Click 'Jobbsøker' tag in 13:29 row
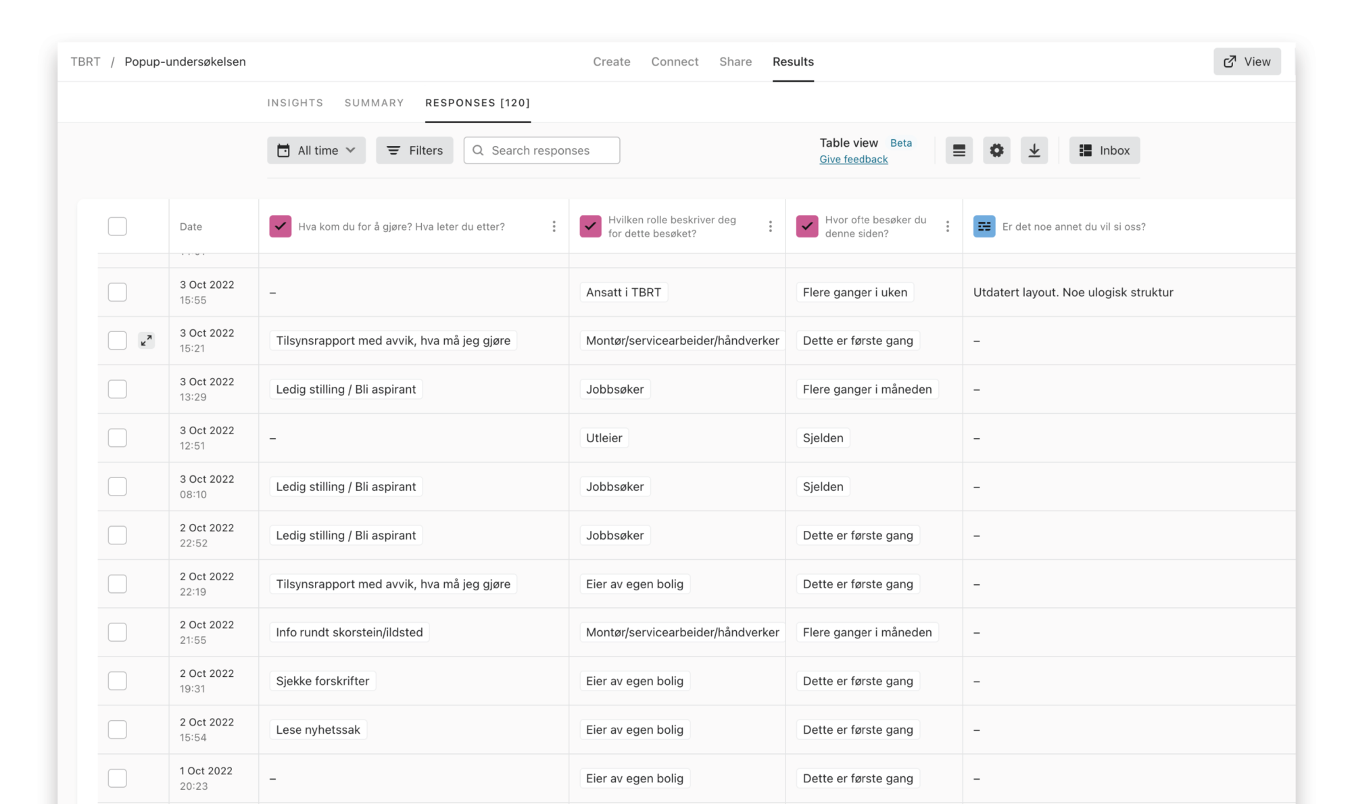 click(615, 389)
